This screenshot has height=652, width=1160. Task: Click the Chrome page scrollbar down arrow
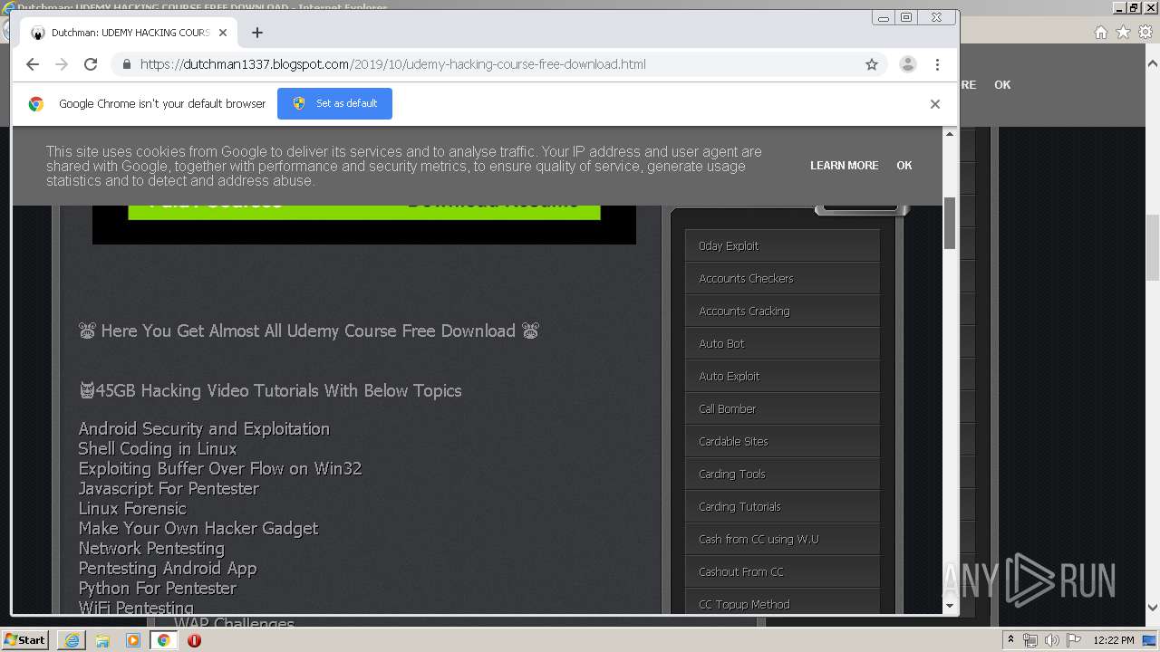click(x=950, y=606)
